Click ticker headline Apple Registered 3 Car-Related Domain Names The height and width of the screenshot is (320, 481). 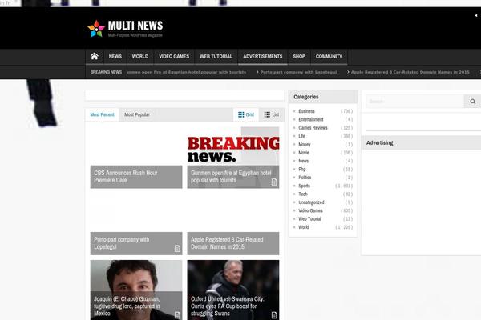click(410, 72)
